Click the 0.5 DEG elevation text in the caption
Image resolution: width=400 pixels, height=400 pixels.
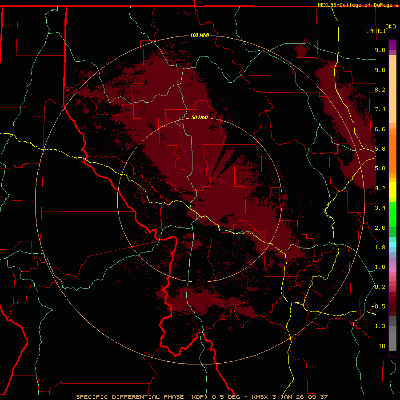point(226,397)
